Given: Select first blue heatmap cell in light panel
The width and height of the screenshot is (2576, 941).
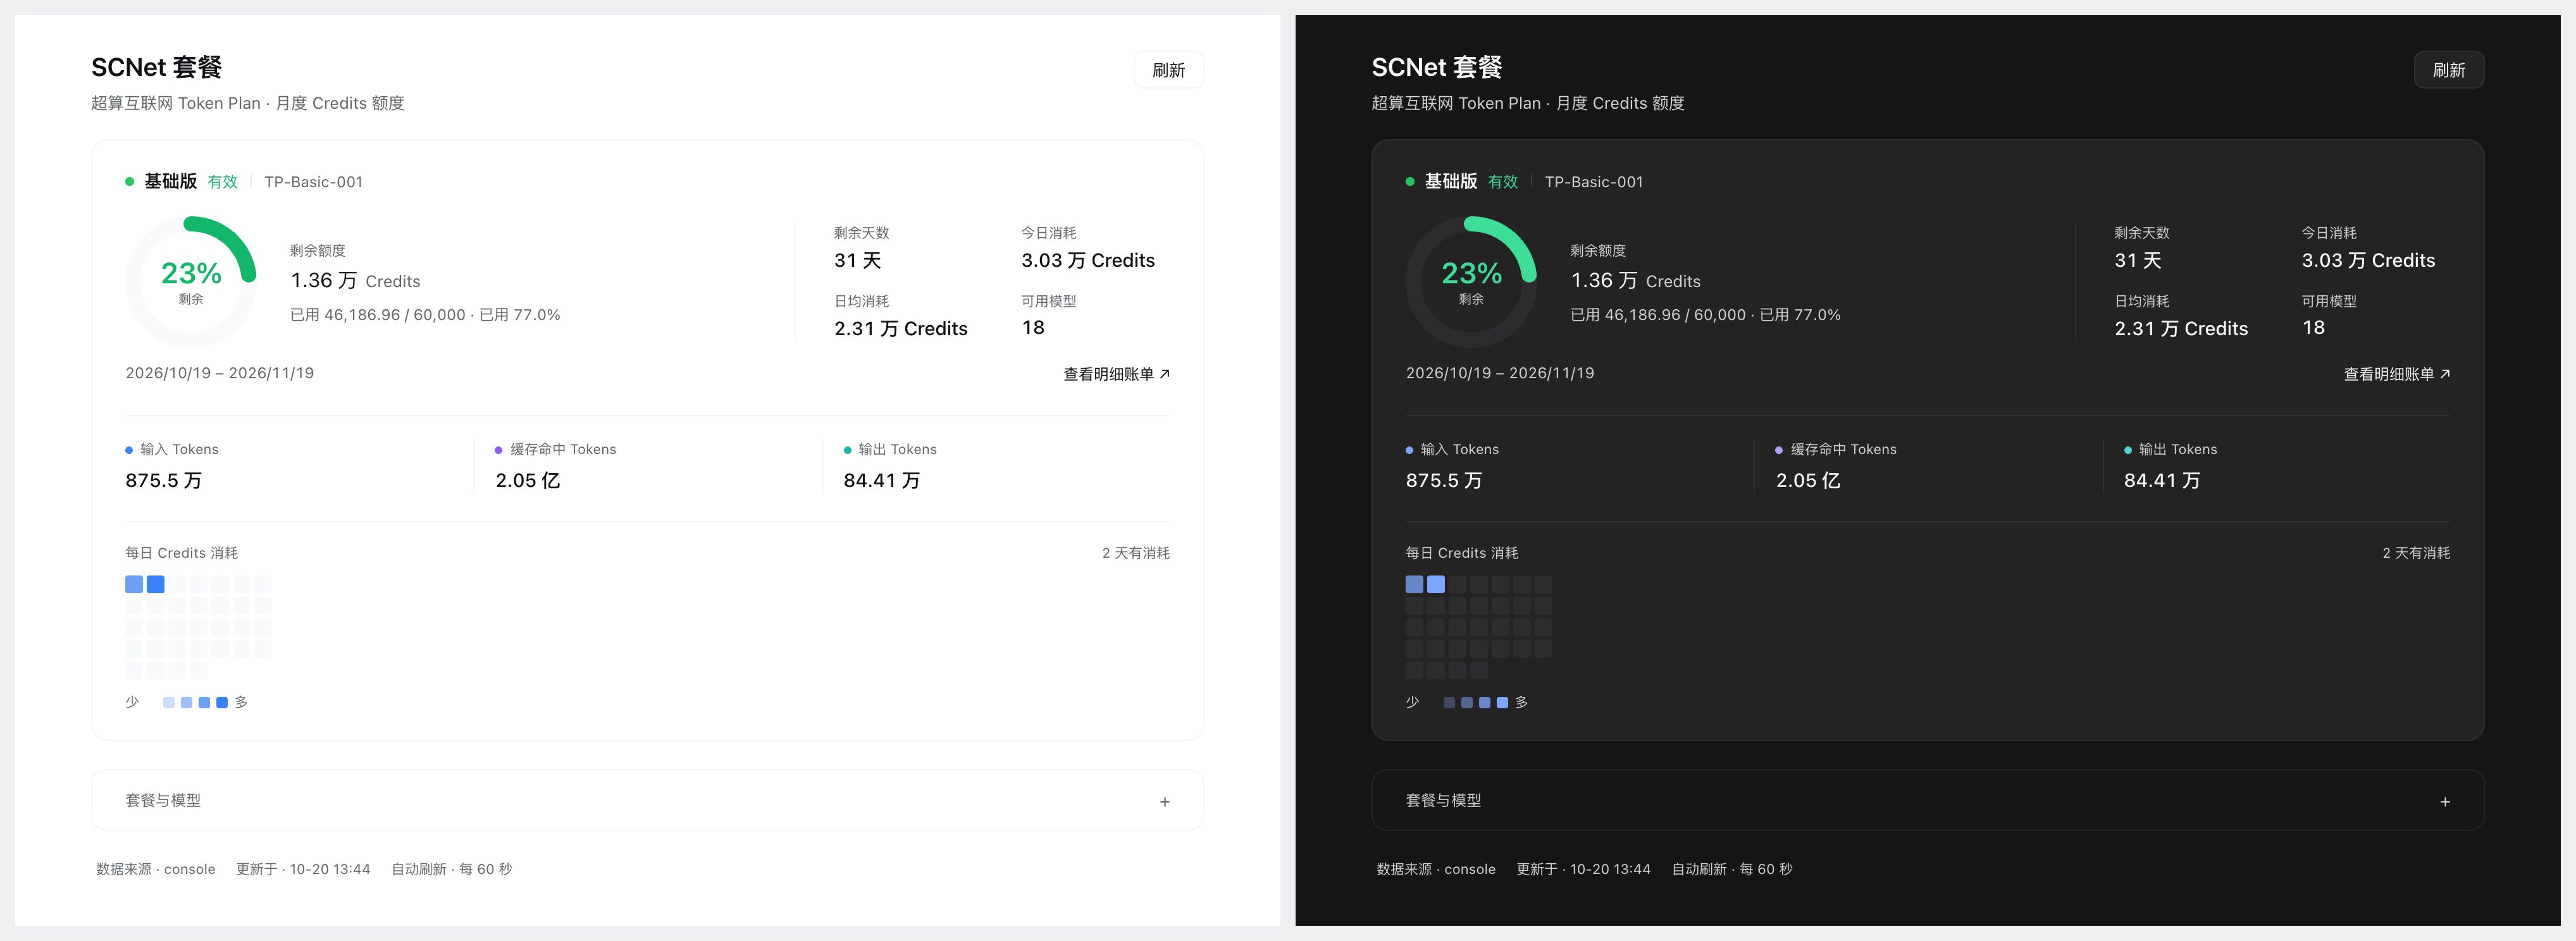Looking at the screenshot, I should click(x=134, y=584).
